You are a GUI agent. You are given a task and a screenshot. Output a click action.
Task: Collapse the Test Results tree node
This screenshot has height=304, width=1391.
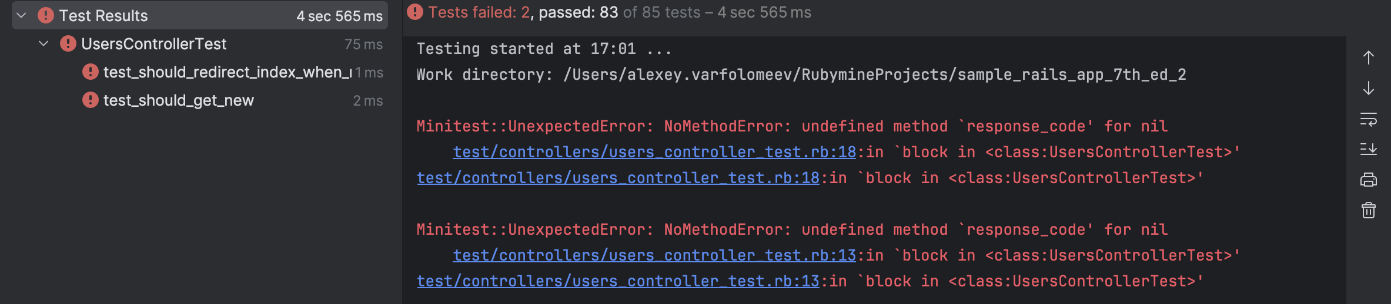tap(22, 15)
